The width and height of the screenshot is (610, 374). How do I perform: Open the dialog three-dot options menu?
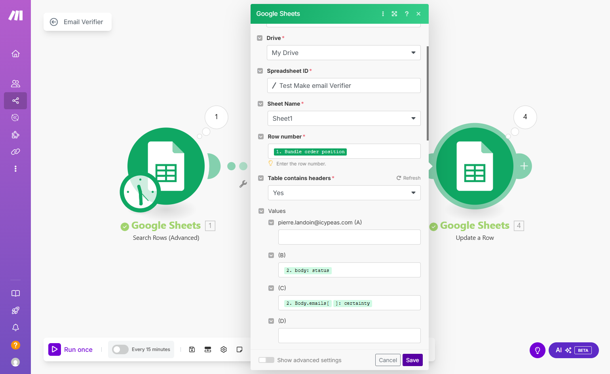point(383,14)
